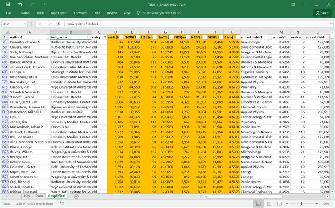
Task: Select column L header
Action: [x=256, y=32]
